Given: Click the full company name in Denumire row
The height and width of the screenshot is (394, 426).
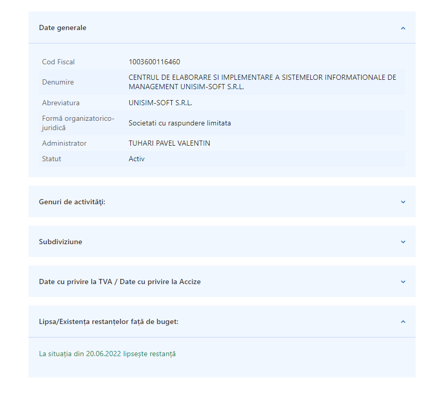Looking at the screenshot, I should pos(262,82).
